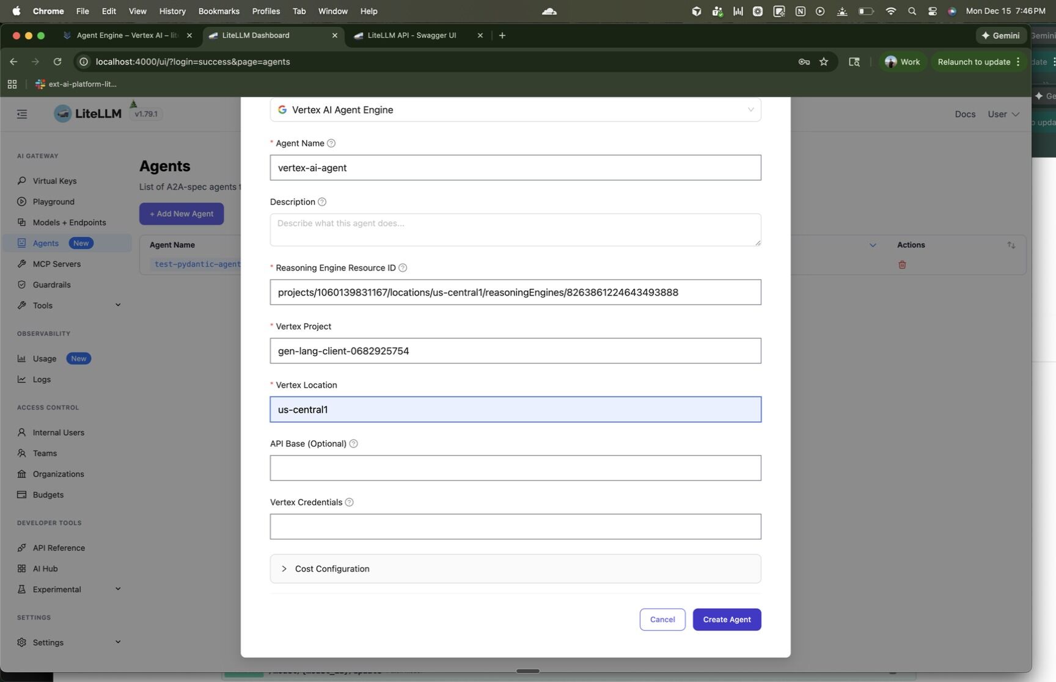Screen dimensions: 1056x682
Task: Open the Work profile button
Action: click(x=902, y=62)
